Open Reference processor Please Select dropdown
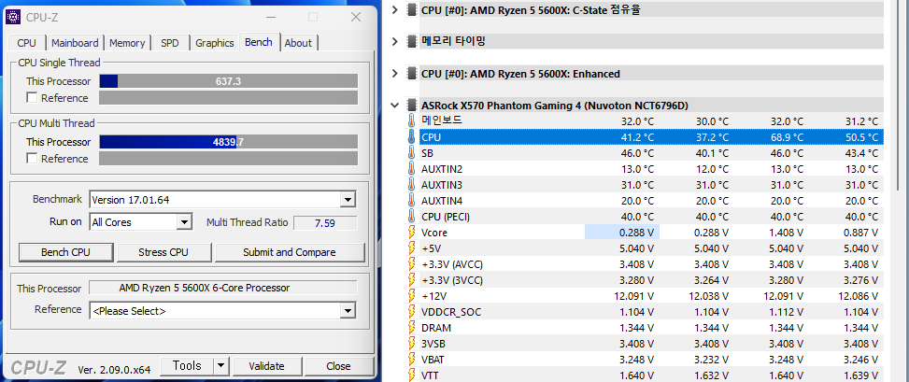 (x=348, y=311)
